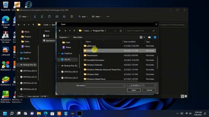This screenshot has height=117, width=209.
Task: Expand DVD Drive (D:) in dialog pane
Action: [x=59, y=72]
